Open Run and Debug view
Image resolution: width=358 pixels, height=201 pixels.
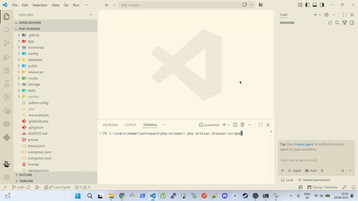click(7, 57)
